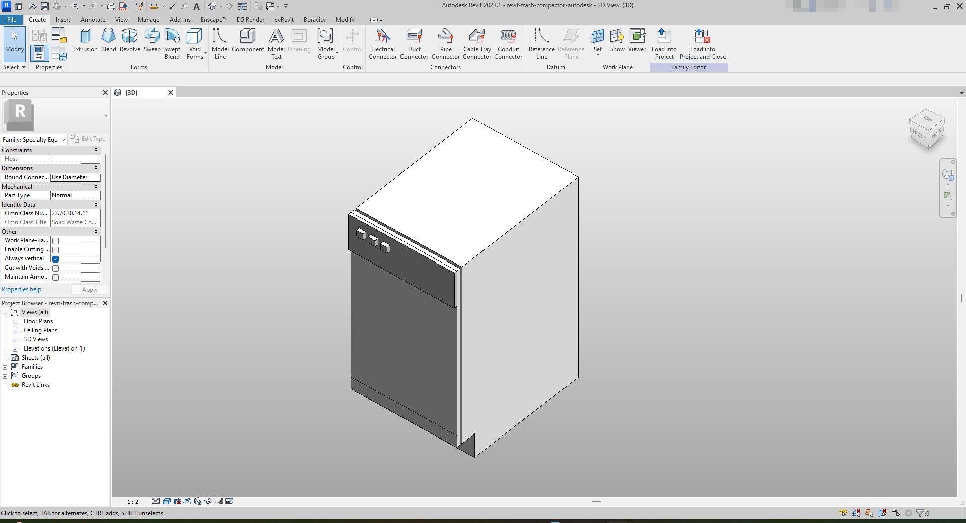This screenshot has width=966, height=523.
Task: Close the Project Browser panel
Action: [105, 303]
